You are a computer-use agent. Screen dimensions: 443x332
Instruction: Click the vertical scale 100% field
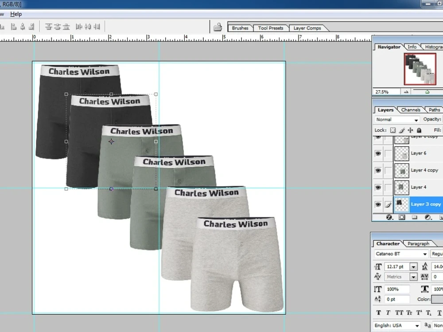tap(397, 289)
